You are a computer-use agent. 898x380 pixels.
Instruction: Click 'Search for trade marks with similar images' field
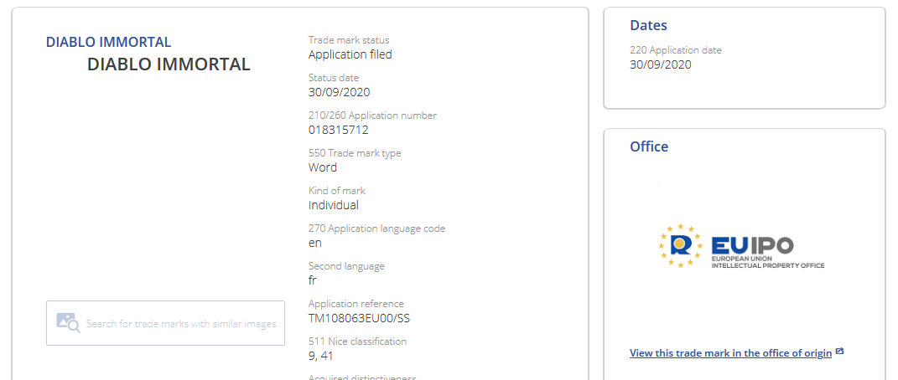pos(180,324)
